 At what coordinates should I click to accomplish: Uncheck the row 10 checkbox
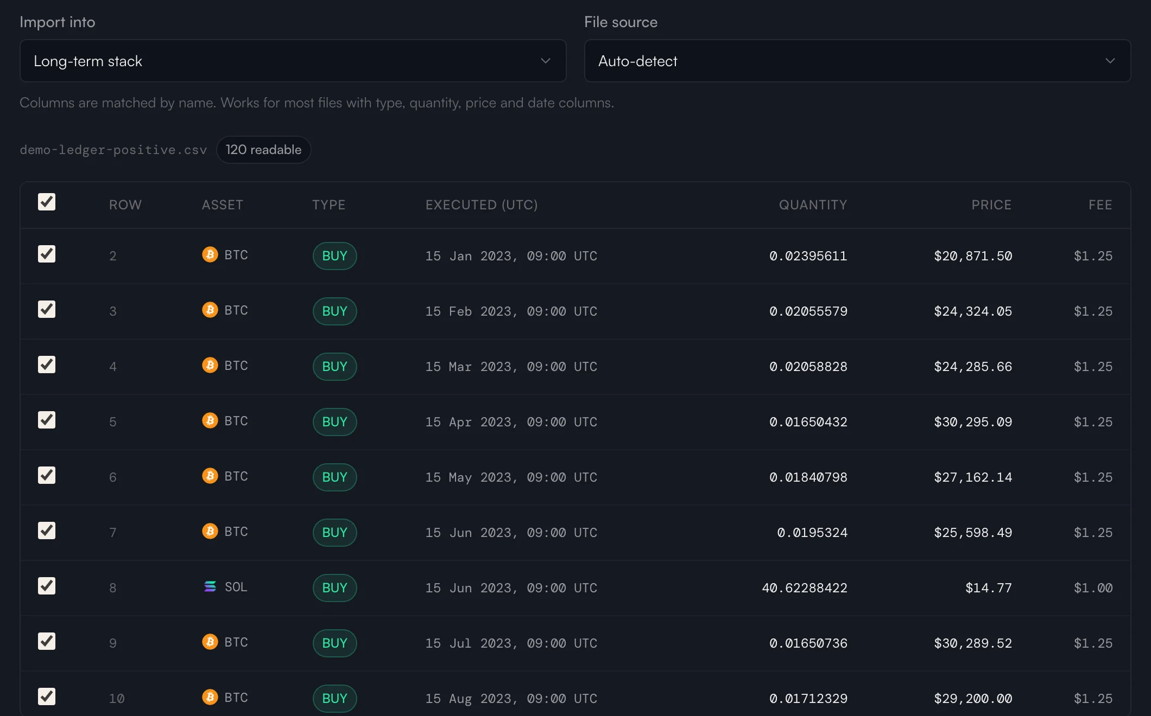pos(47,696)
